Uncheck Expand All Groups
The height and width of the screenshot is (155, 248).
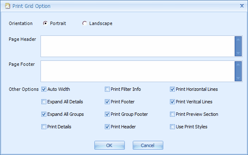click(x=44, y=114)
